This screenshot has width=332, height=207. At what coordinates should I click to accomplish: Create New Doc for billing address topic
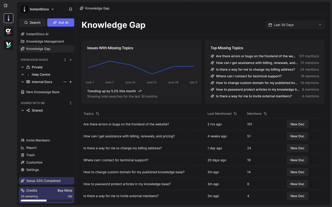pos(297,148)
